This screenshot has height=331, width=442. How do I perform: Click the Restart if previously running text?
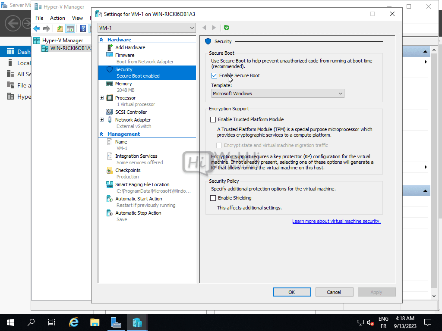146,206
